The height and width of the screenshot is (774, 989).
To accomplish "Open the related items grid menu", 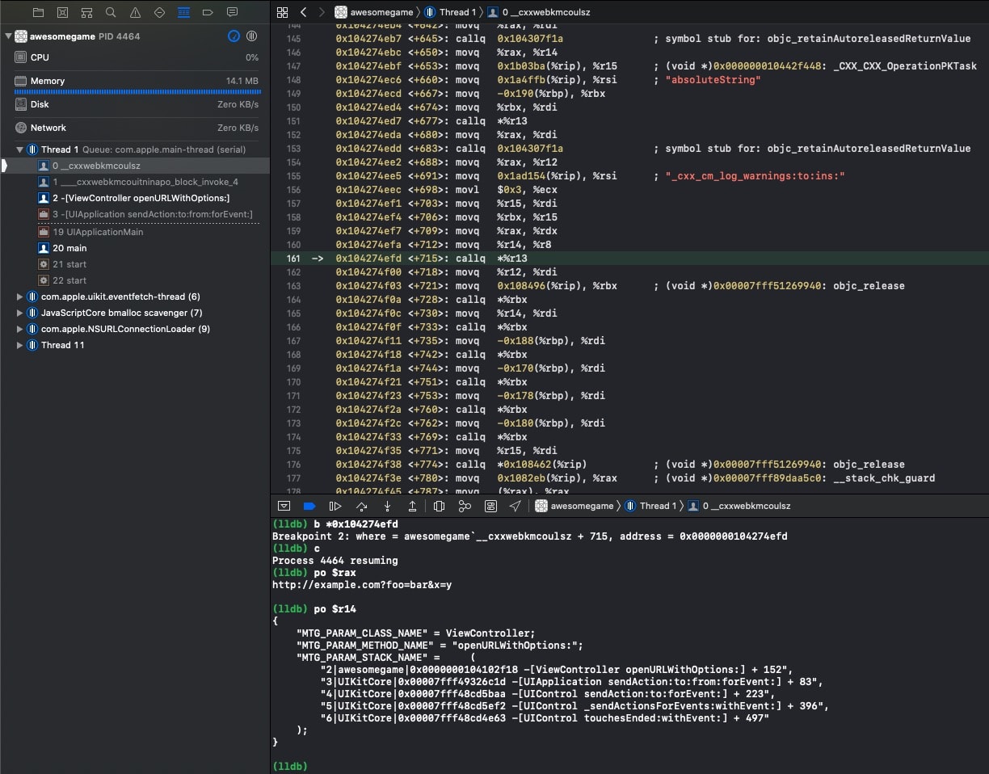I will click(x=282, y=12).
